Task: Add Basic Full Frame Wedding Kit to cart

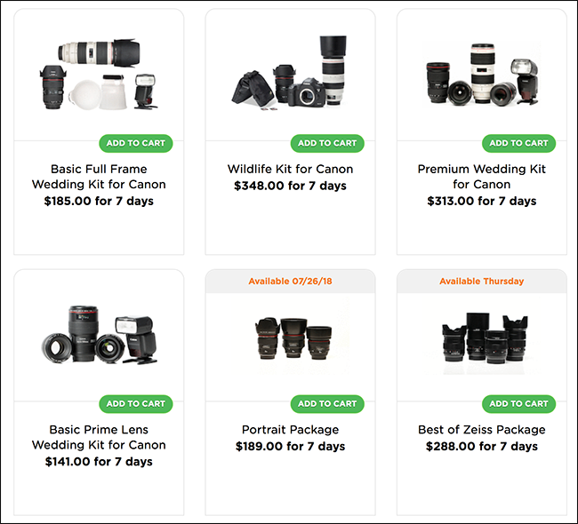Action: pyautogui.click(x=136, y=143)
